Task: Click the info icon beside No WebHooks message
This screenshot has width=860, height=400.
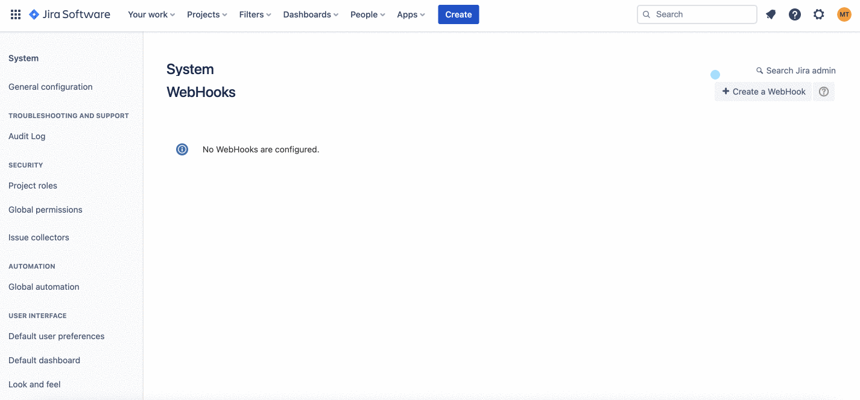Action: [x=182, y=149]
